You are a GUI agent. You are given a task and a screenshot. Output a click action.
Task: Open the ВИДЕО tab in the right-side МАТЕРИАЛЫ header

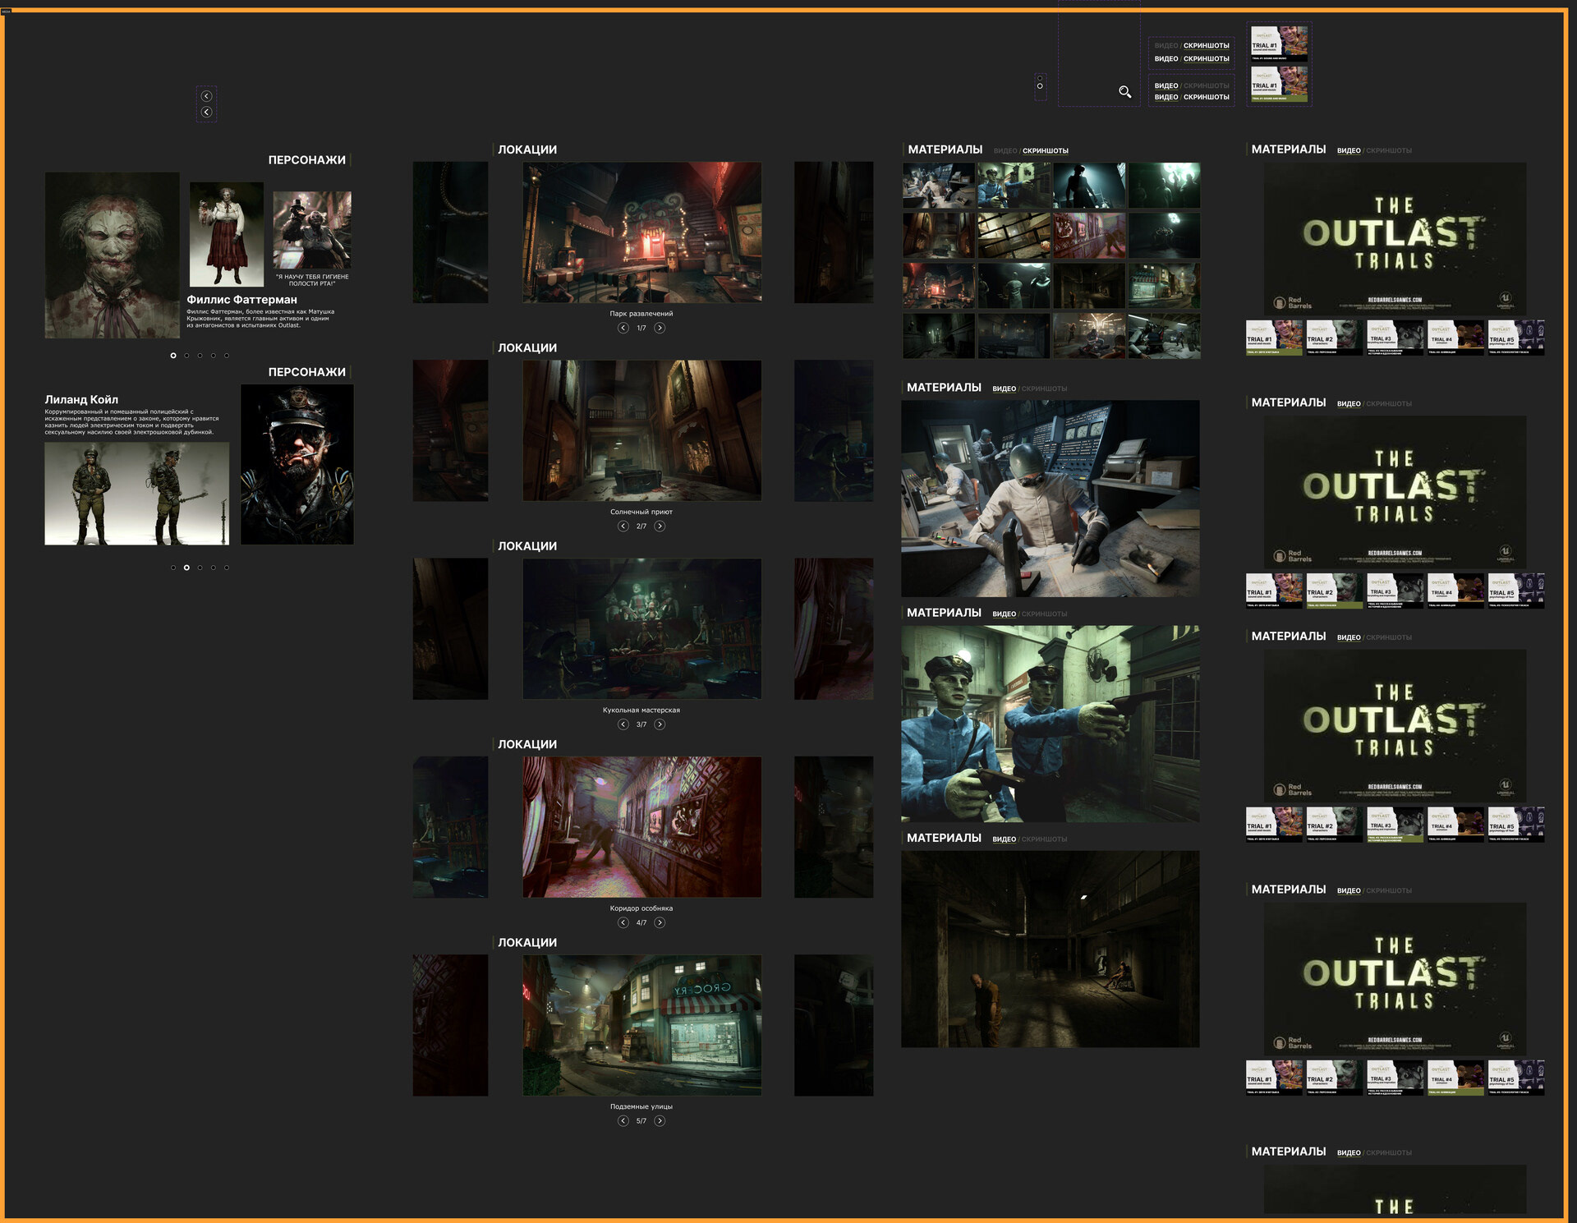(x=1348, y=150)
